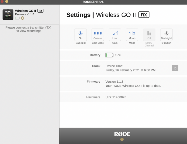Click the Device Time date text
The height and width of the screenshot is (144, 187).
pos(130,70)
